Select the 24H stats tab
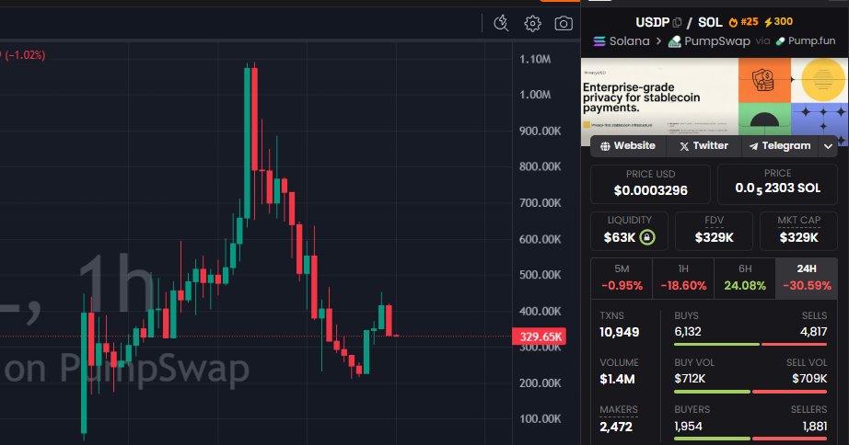The width and height of the screenshot is (849, 445). click(x=807, y=268)
